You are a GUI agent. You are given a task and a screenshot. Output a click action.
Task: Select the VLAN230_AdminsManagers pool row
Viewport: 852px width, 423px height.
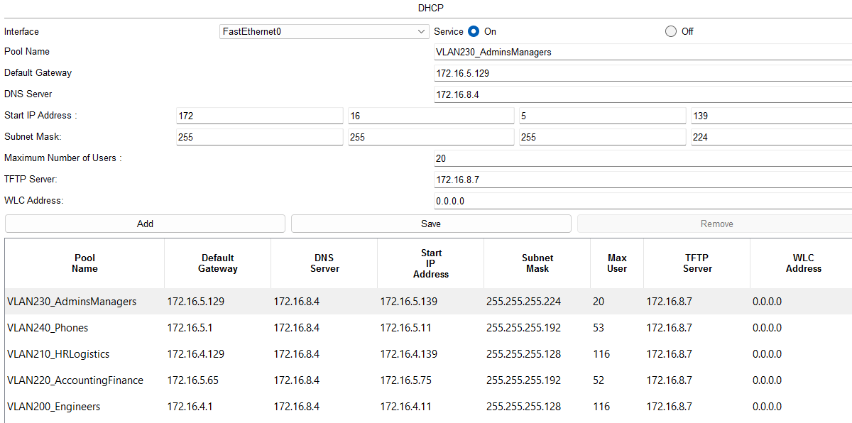click(x=428, y=302)
